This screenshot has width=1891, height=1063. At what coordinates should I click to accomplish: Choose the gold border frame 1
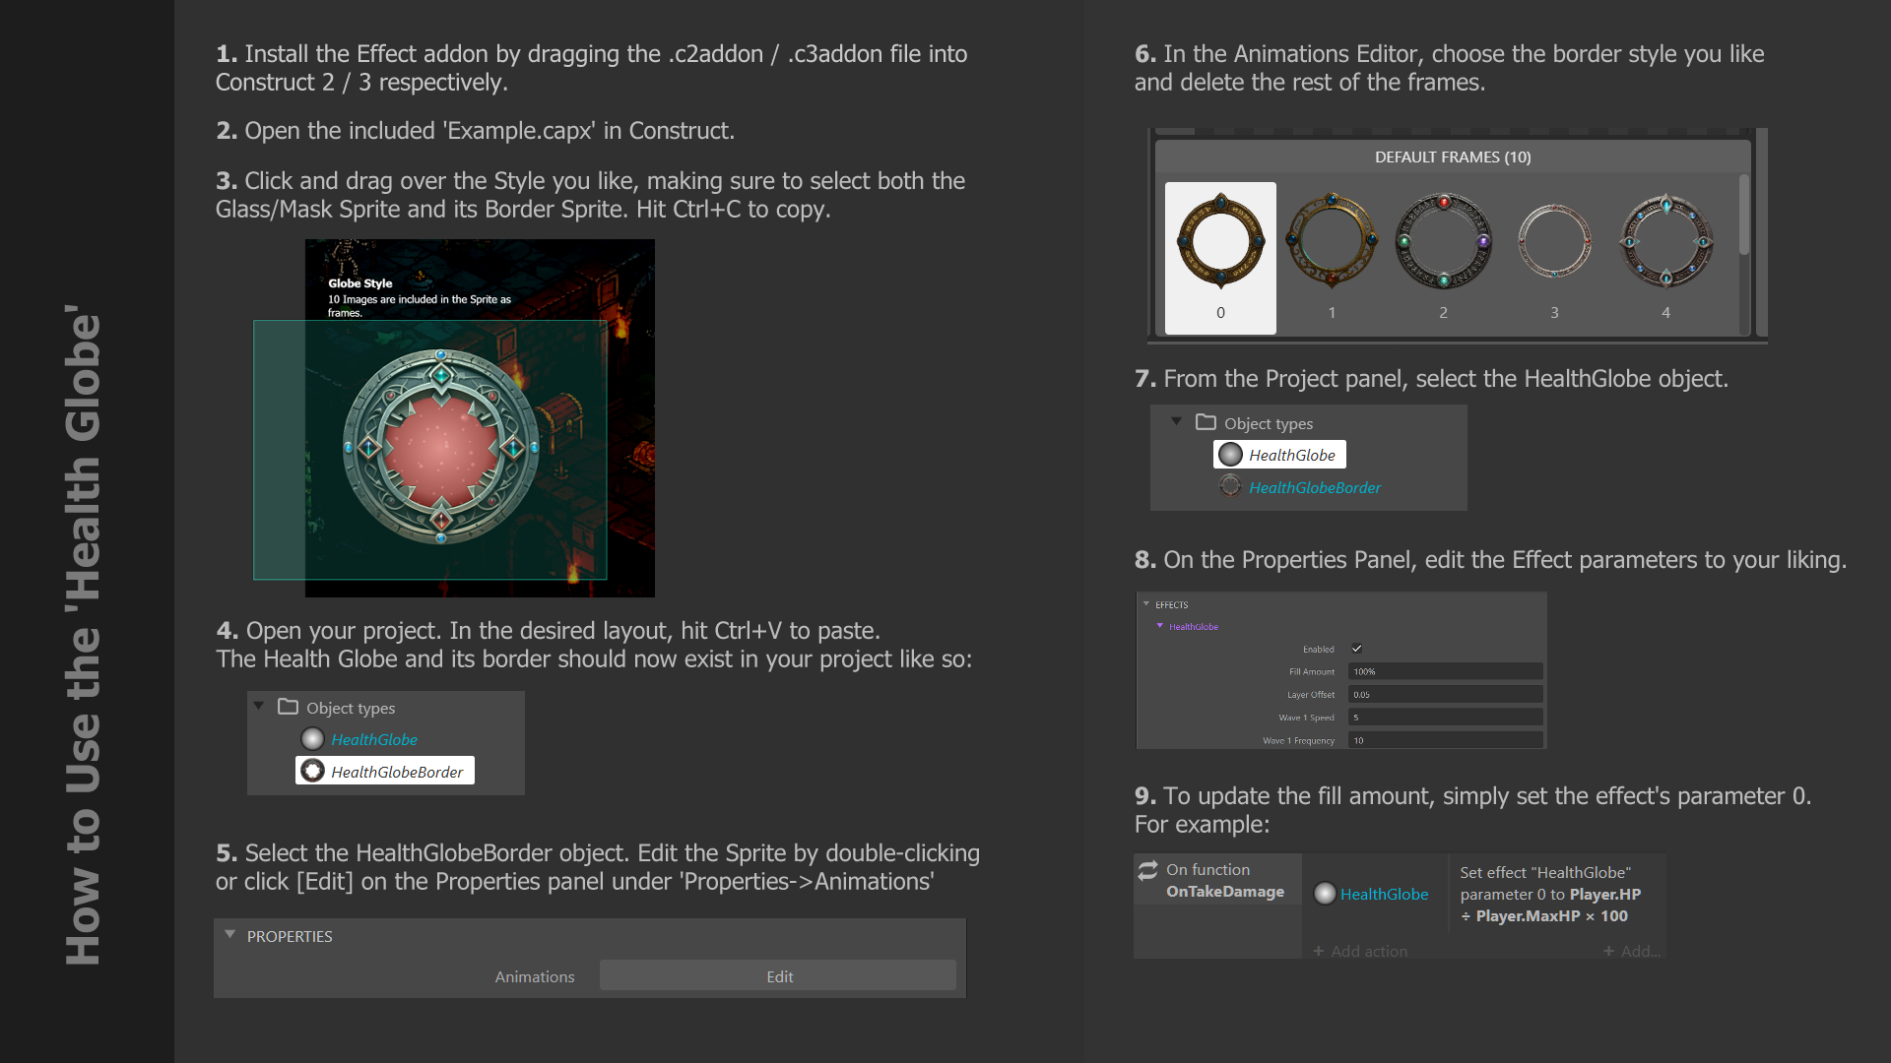[1332, 240]
